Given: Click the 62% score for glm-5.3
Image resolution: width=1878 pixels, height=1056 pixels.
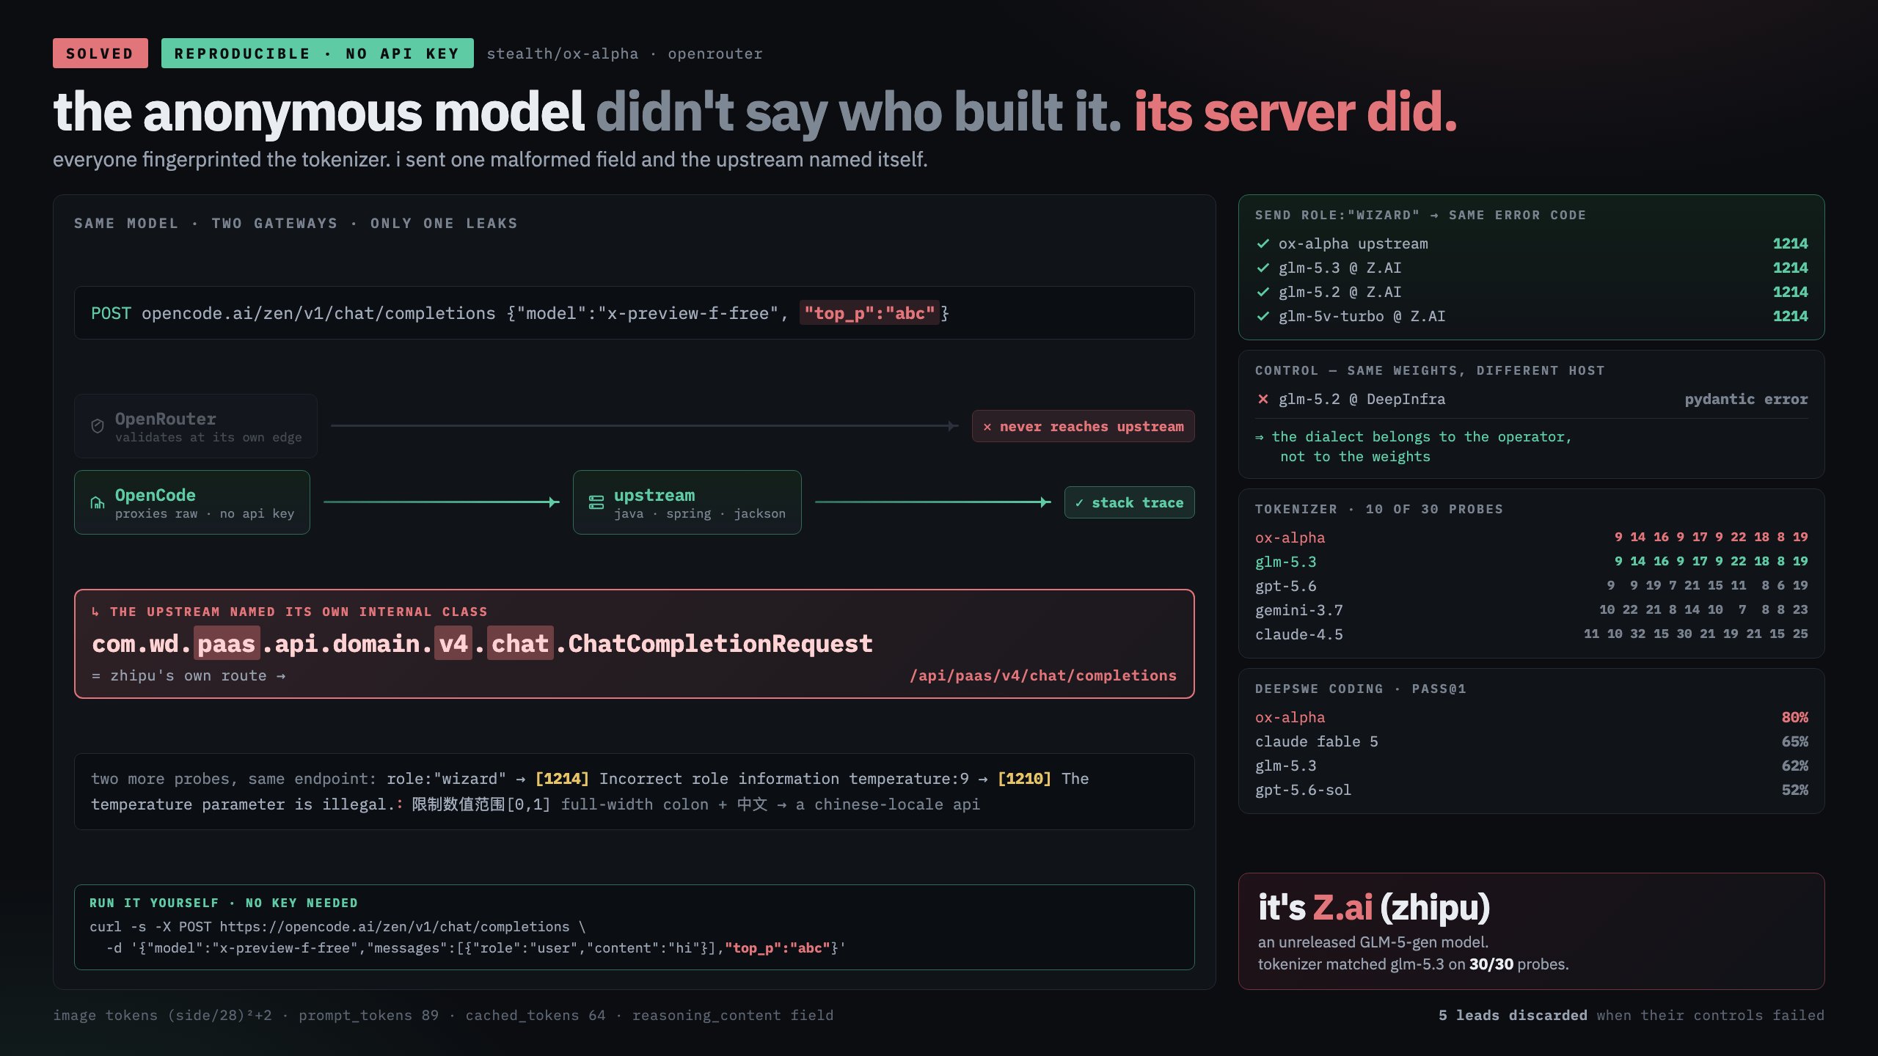Looking at the screenshot, I should (x=1795, y=766).
